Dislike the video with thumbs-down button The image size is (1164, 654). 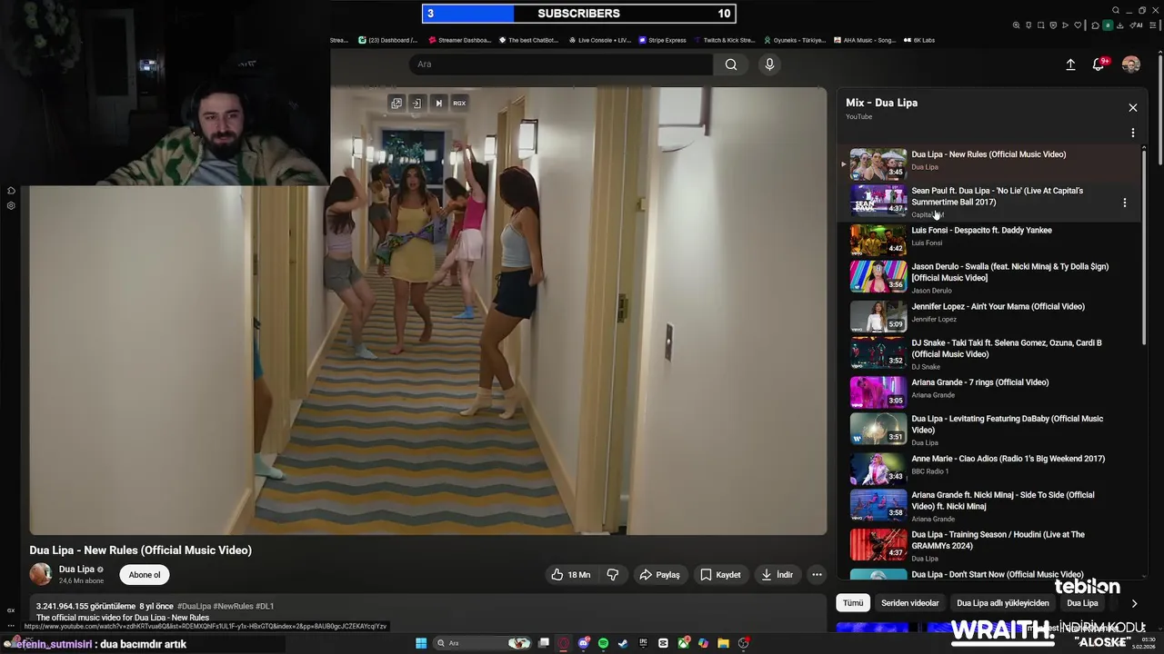tap(613, 575)
